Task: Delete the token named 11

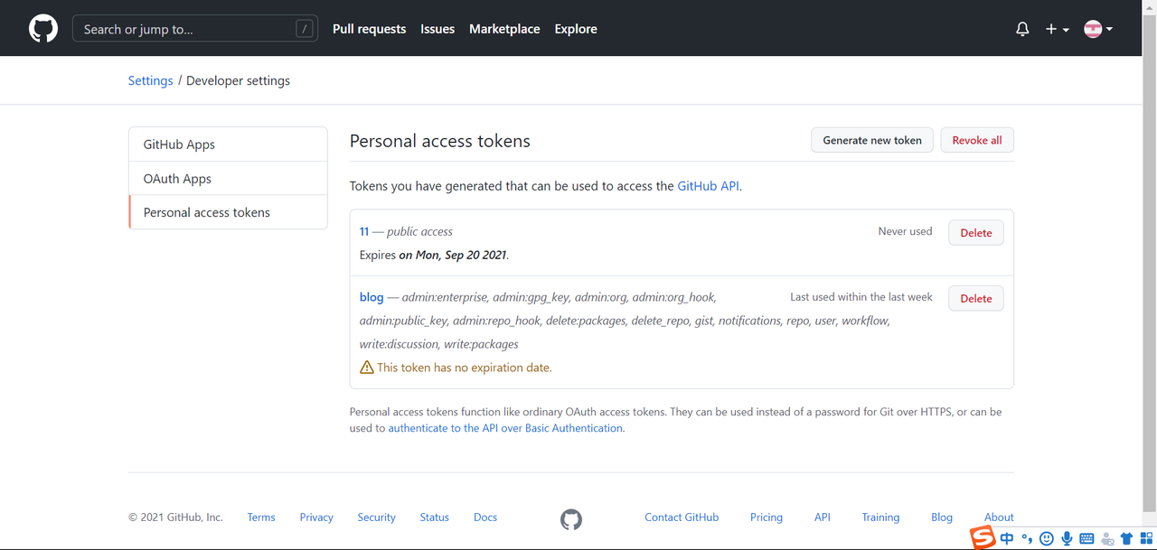Action: pyautogui.click(x=976, y=232)
